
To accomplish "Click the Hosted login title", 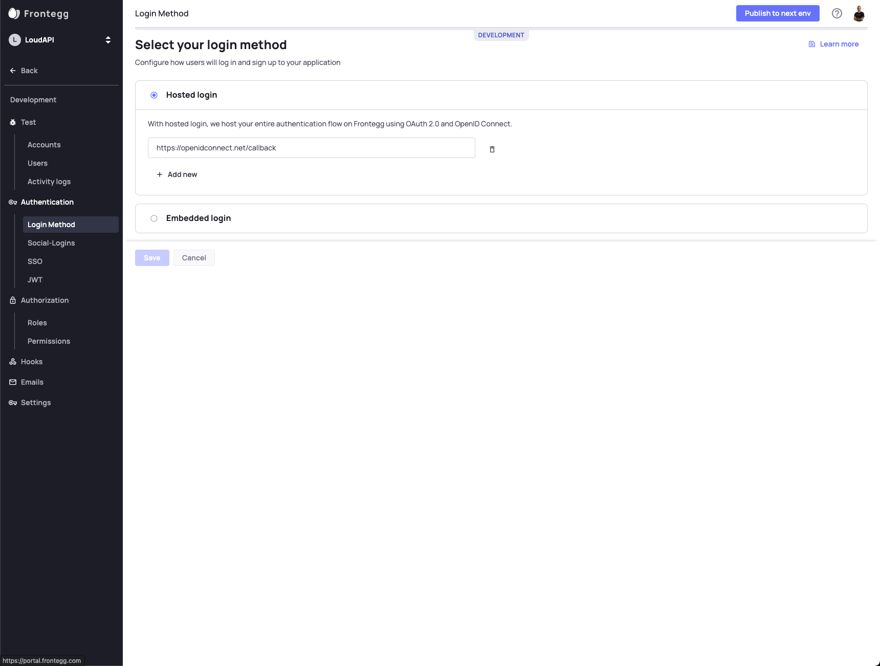I will (x=191, y=95).
